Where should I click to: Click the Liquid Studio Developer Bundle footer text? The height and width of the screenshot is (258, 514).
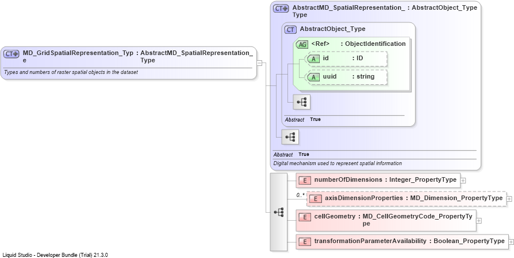click(55, 255)
